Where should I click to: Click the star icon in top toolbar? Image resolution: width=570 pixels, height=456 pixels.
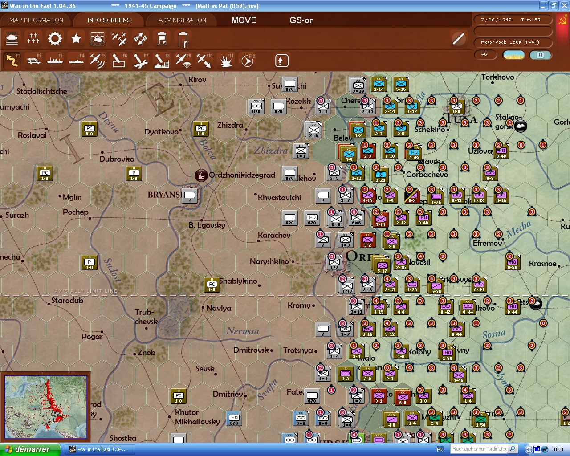76,39
